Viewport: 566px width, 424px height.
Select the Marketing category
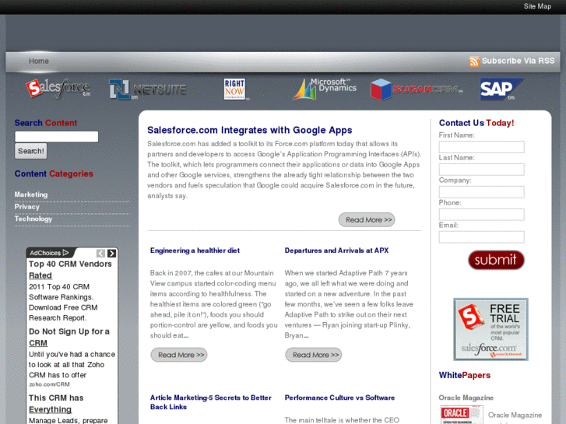point(31,194)
